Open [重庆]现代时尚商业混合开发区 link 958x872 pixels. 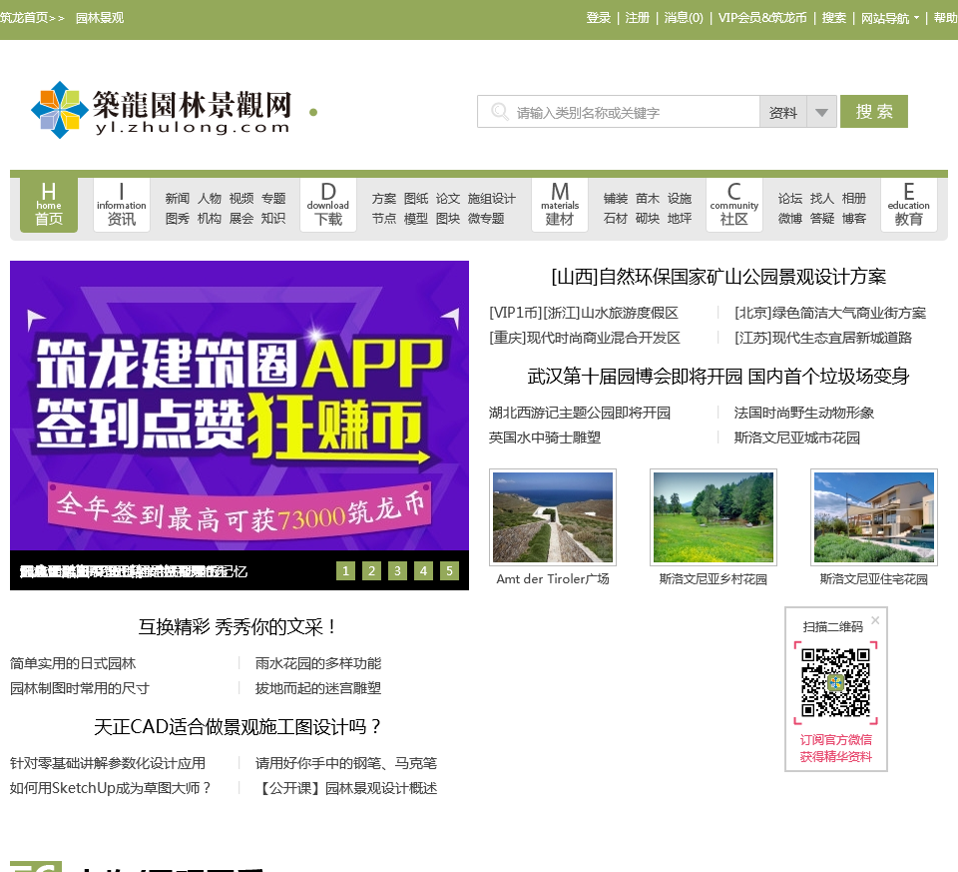(x=585, y=339)
